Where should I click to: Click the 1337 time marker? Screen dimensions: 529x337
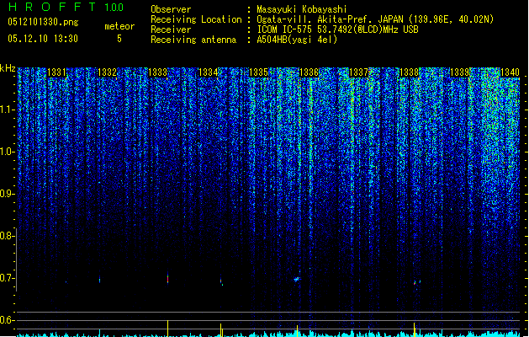pyautogui.click(x=358, y=72)
